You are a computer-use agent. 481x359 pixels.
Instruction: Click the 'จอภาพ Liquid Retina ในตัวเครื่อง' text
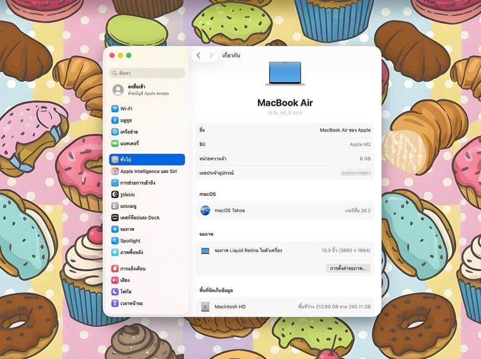tap(248, 251)
